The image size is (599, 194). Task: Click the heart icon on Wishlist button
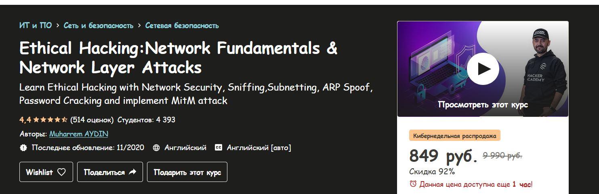click(x=61, y=172)
